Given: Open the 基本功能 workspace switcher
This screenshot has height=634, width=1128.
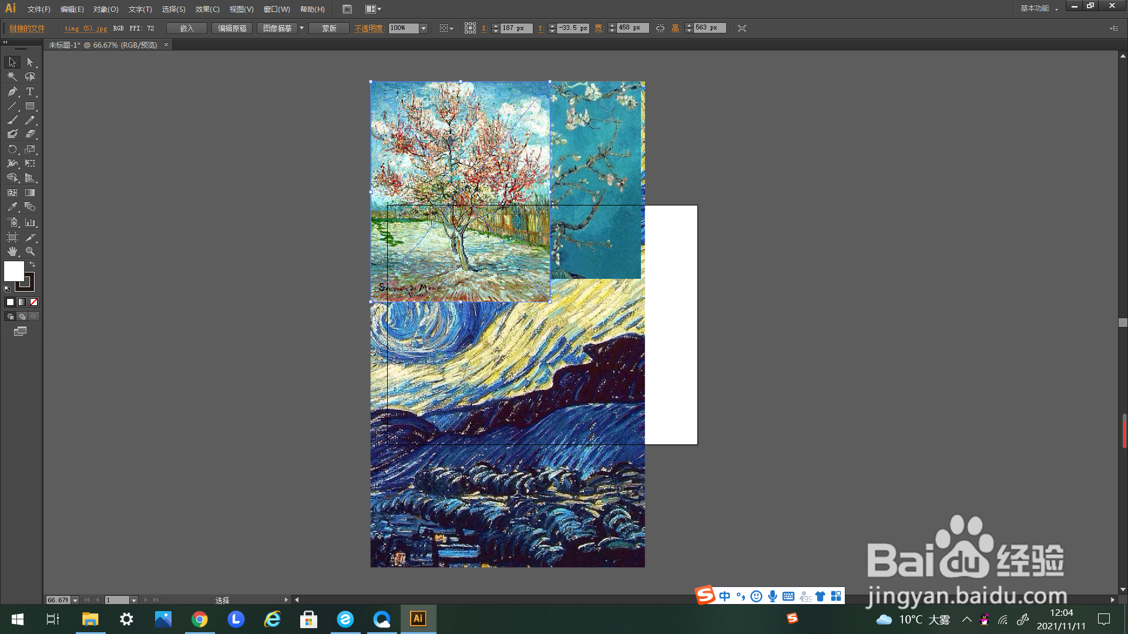Looking at the screenshot, I should 1039,8.
